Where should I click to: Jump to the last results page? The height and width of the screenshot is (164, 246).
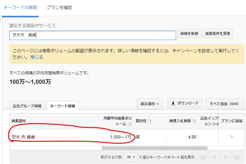[x=237, y=157]
